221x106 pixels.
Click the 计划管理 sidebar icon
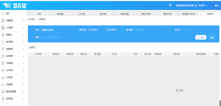(x=3, y=28)
